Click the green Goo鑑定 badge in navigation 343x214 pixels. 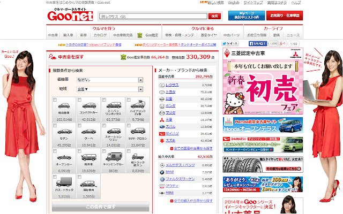pyautogui.click(x=140, y=35)
